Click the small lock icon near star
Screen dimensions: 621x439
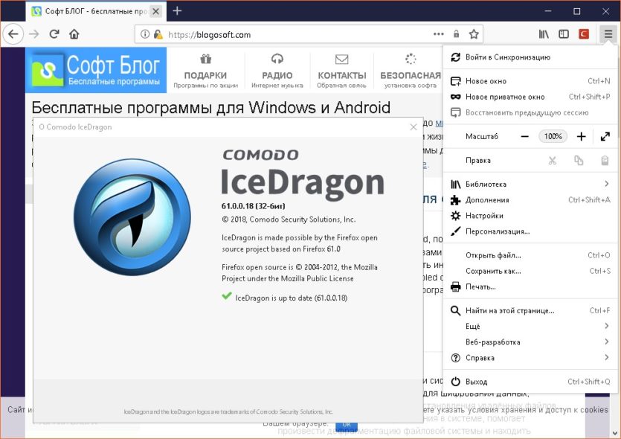coord(456,34)
